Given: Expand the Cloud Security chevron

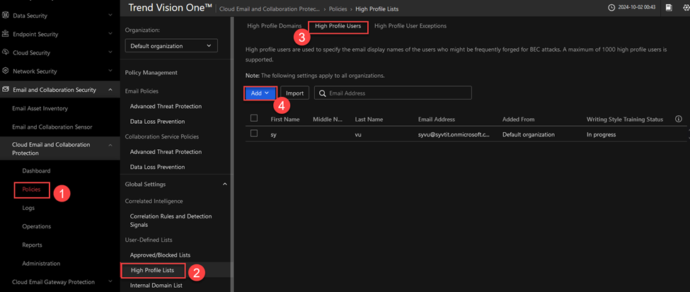Looking at the screenshot, I should [x=110, y=52].
